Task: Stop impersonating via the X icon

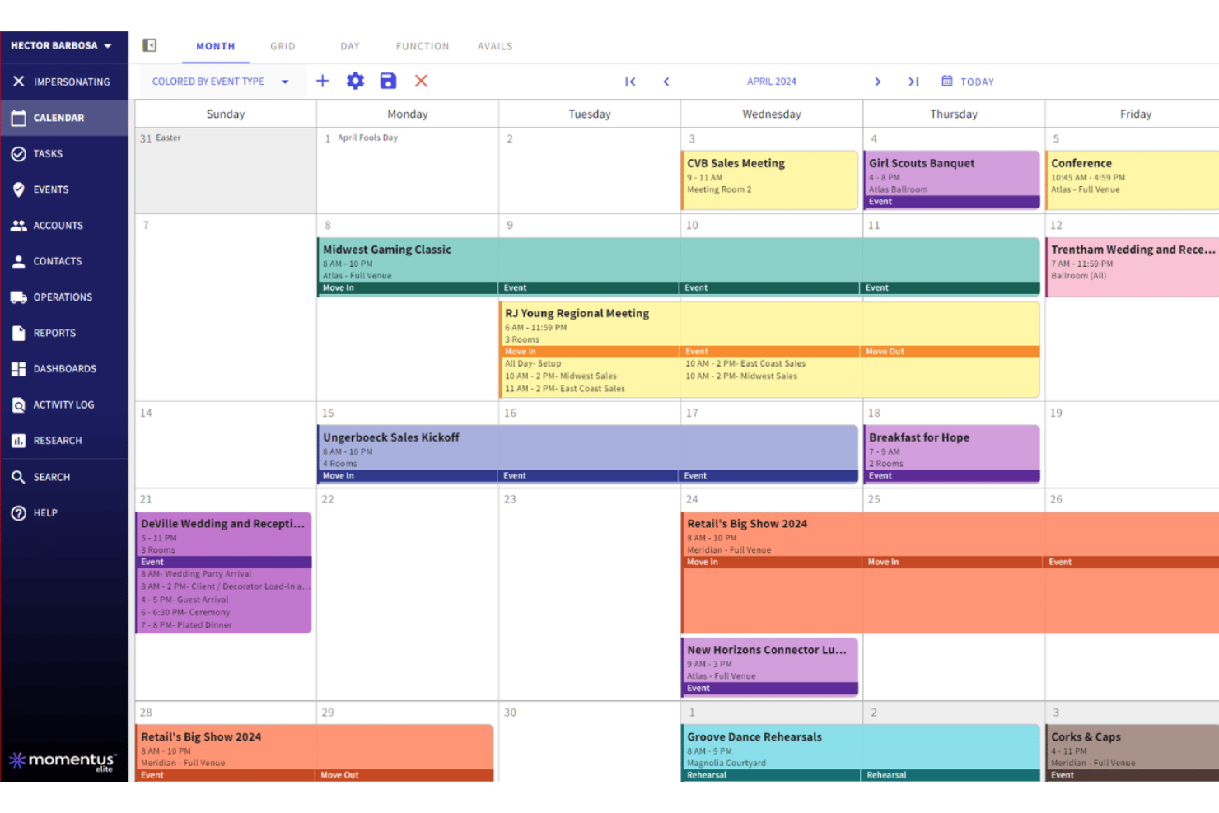Action: pos(18,82)
